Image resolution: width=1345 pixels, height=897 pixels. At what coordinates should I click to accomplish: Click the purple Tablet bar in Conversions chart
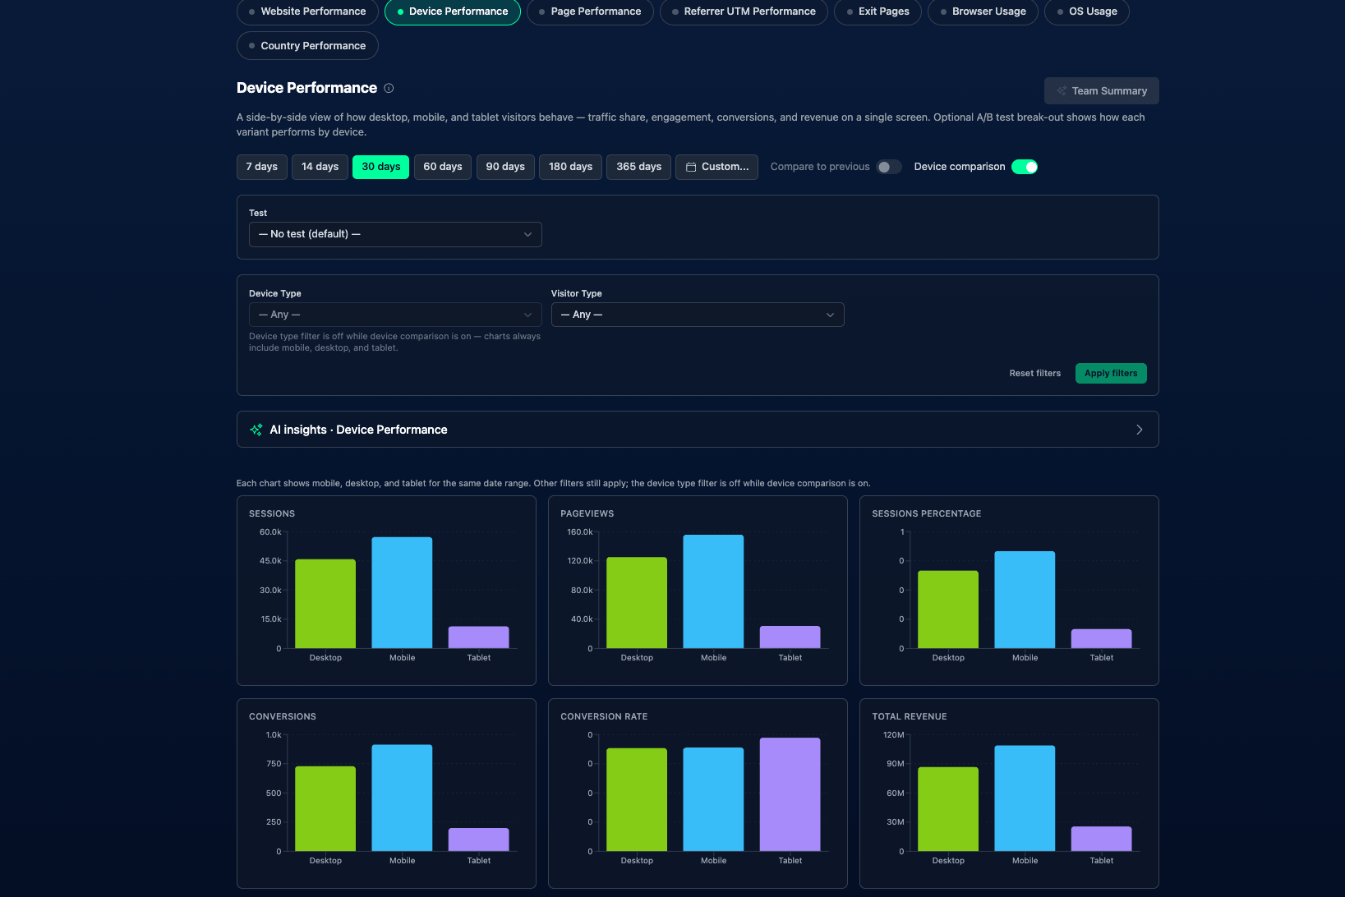tap(478, 839)
